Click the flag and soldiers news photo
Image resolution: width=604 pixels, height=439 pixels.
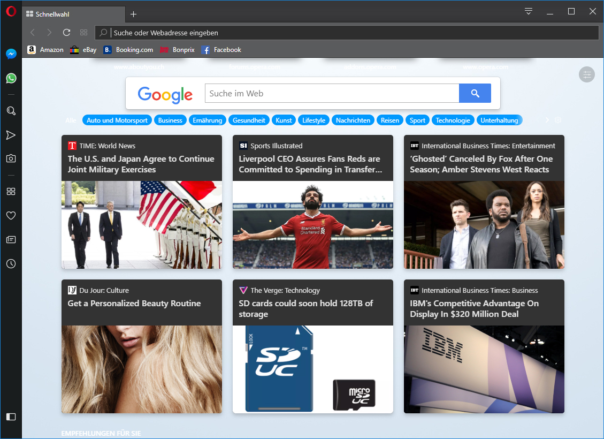(x=142, y=225)
